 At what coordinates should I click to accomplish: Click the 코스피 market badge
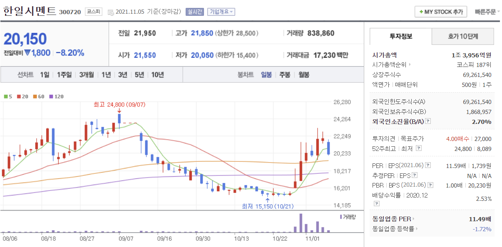pyautogui.click(x=94, y=12)
